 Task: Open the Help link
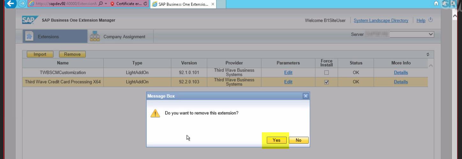[x=421, y=20]
